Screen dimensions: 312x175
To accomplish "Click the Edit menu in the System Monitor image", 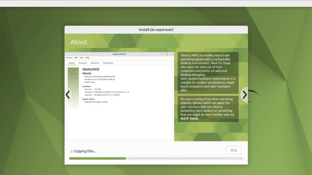I will pos(76,58).
